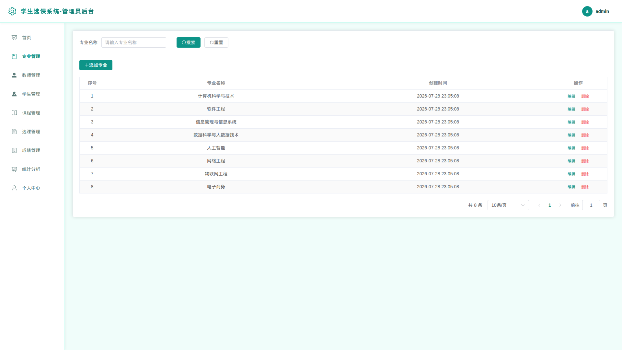Delete the 电子商务 row

[x=585, y=187]
